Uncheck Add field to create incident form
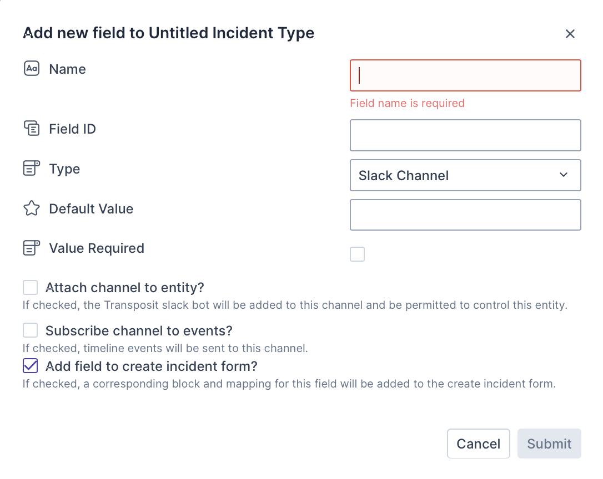This screenshot has width=603, height=479. coord(30,366)
